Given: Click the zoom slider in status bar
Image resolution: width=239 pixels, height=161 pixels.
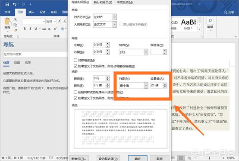Looking at the screenshot, I should [209, 158].
